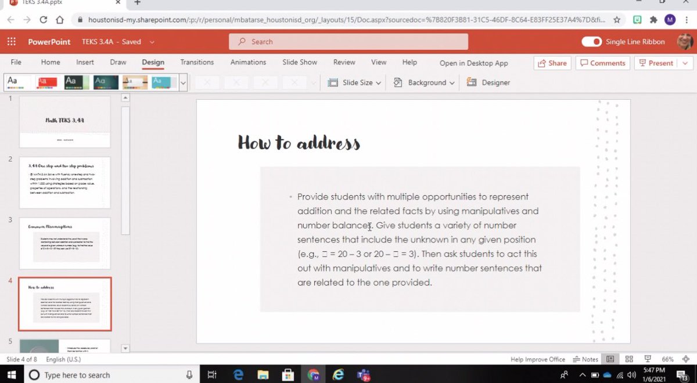
Task: Select slide 5 thumbnail in panel
Action: pos(64,346)
